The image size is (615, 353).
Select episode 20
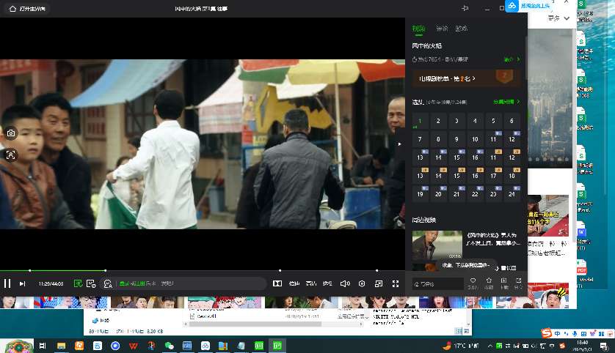[438, 194]
